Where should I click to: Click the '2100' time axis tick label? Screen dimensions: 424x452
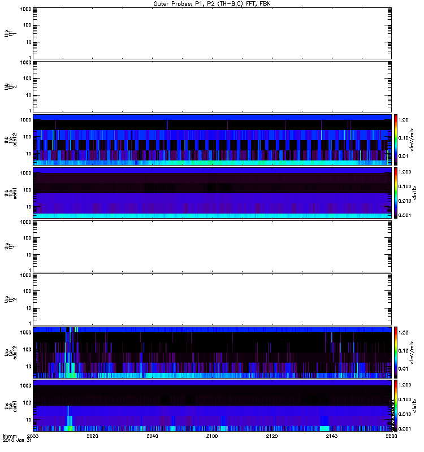212,436
